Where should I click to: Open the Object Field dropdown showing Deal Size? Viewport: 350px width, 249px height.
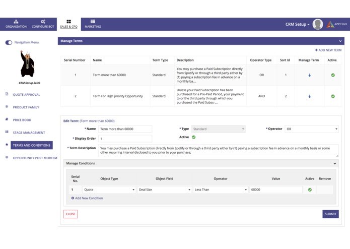[x=164, y=190]
